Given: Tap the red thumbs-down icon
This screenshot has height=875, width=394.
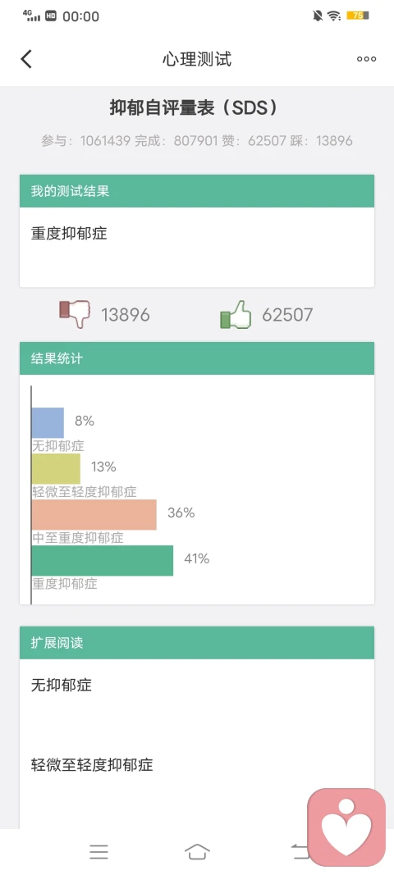Looking at the screenshot, I should 75,314.
